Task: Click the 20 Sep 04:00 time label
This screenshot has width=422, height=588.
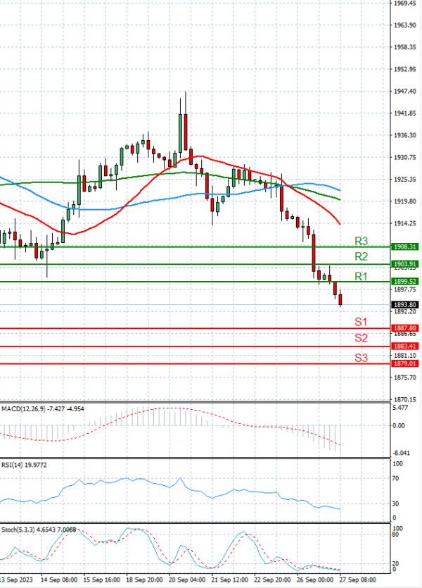Action: [187, 580]
